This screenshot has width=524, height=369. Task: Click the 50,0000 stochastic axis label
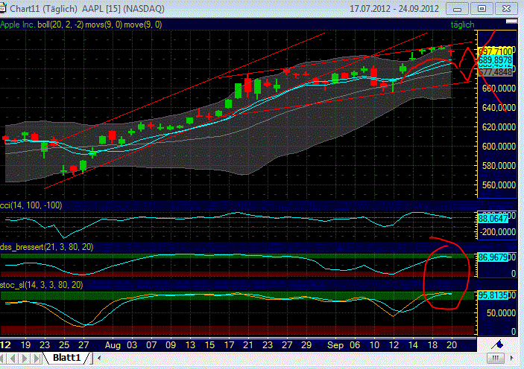click(x=501, y=313)
